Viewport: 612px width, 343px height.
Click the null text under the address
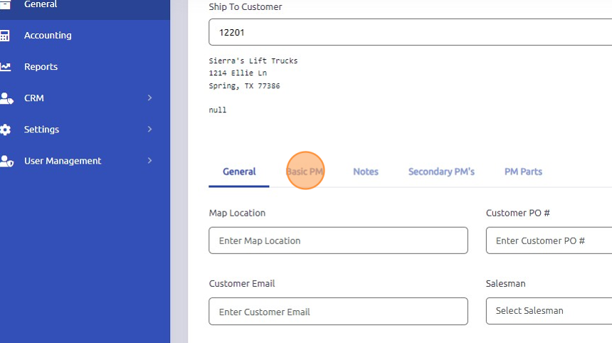217,110
